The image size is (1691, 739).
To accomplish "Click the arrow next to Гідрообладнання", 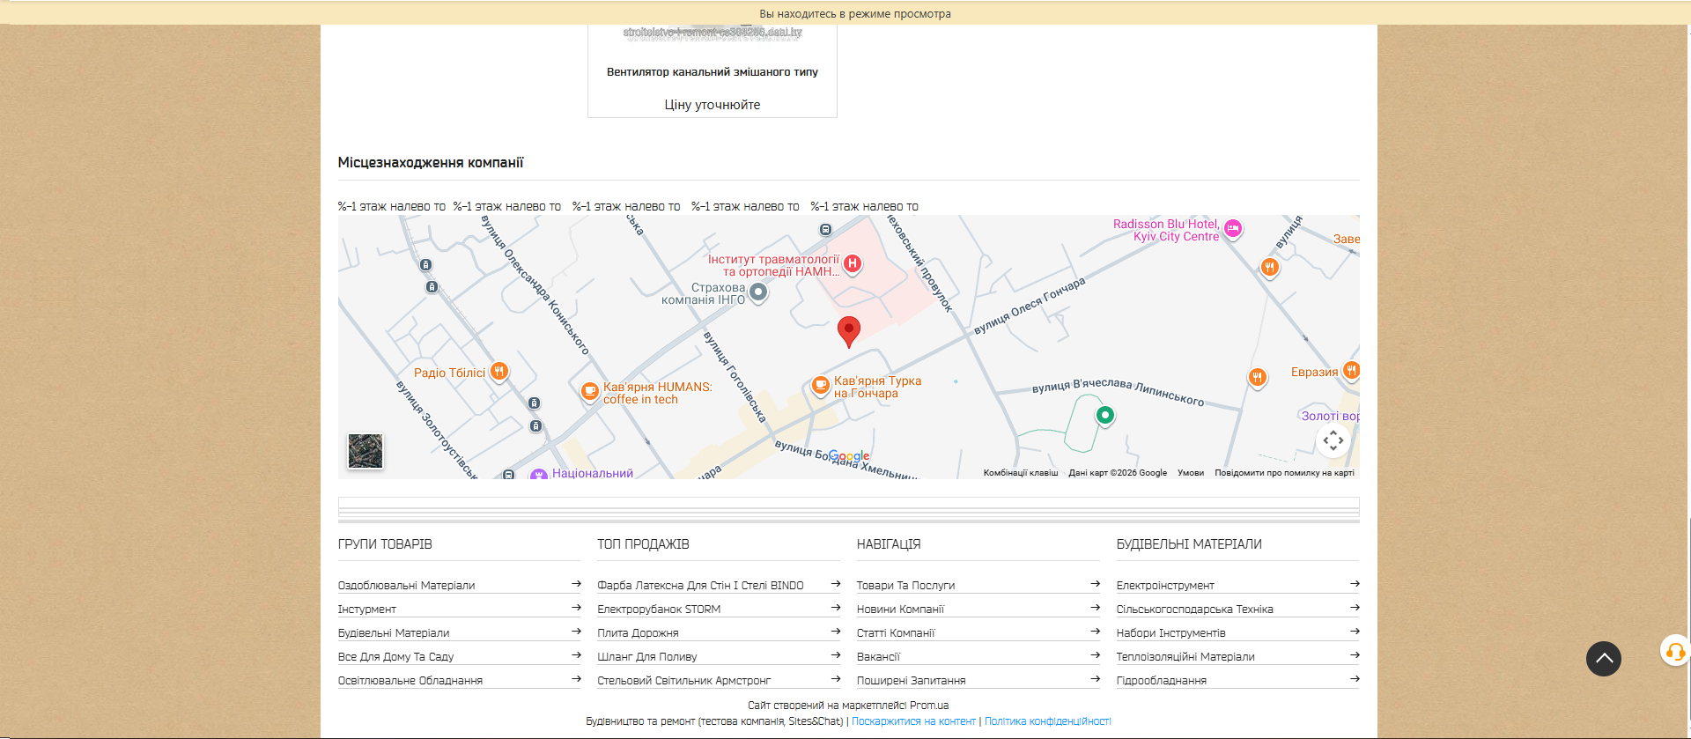I will (x=1355, y=679).
